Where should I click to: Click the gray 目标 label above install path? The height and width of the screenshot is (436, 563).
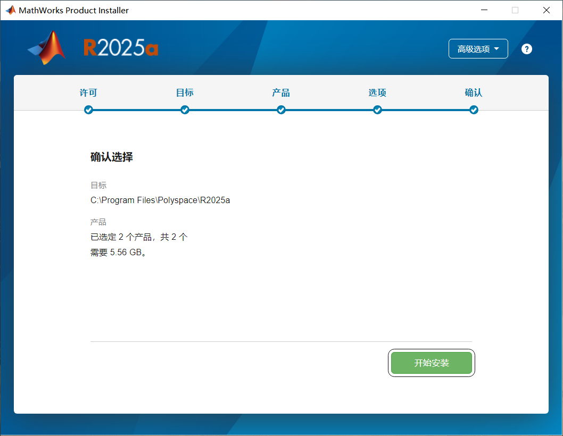[98, 185]
